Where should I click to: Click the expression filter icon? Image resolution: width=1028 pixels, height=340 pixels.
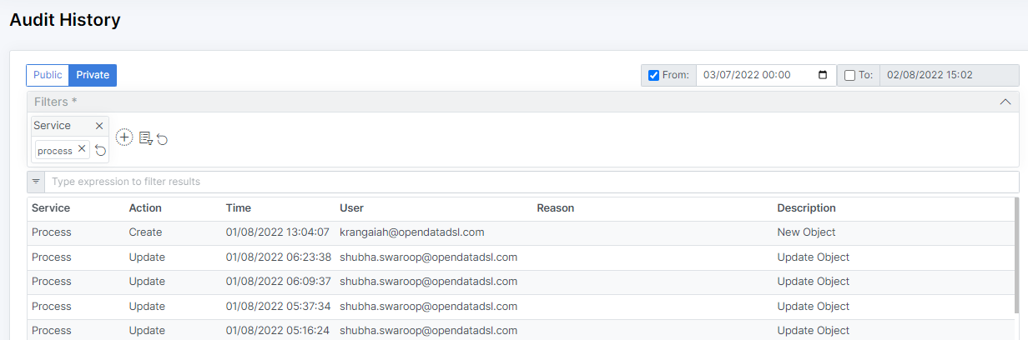[x=36, y=182]
